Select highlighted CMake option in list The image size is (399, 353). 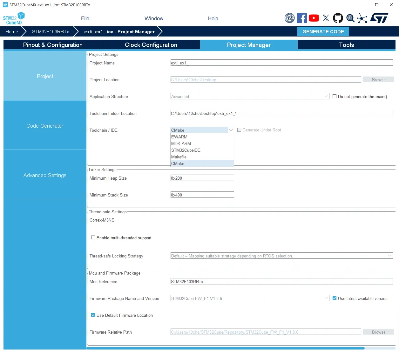point(202,163)
